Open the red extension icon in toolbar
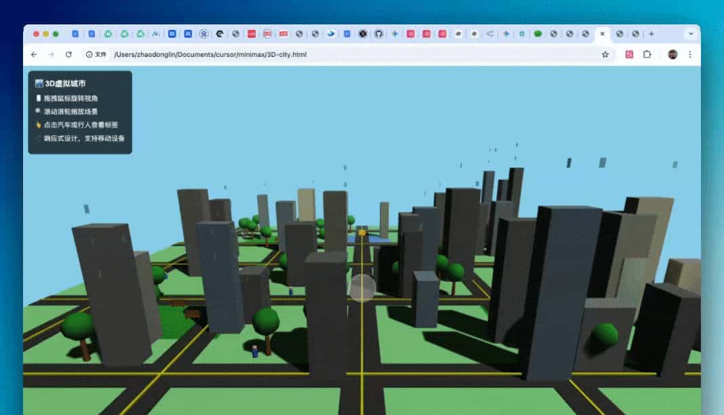 pyautogui.click(x=629, y=54)
